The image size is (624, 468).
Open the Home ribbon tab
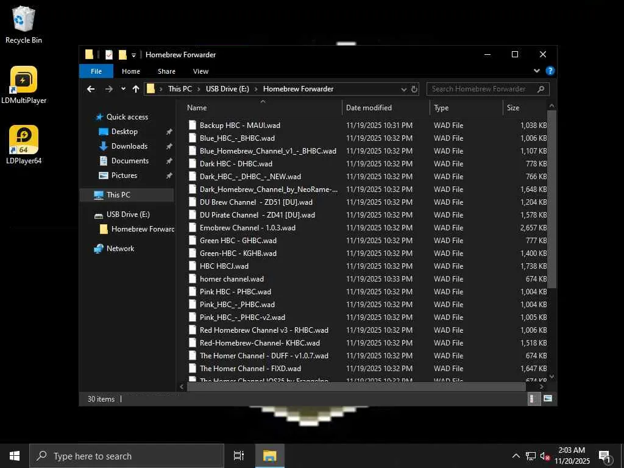131,71
